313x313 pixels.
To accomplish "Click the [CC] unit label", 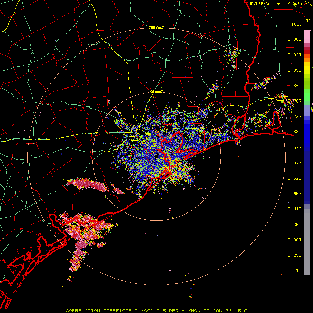I will click(x=297, y=24).
